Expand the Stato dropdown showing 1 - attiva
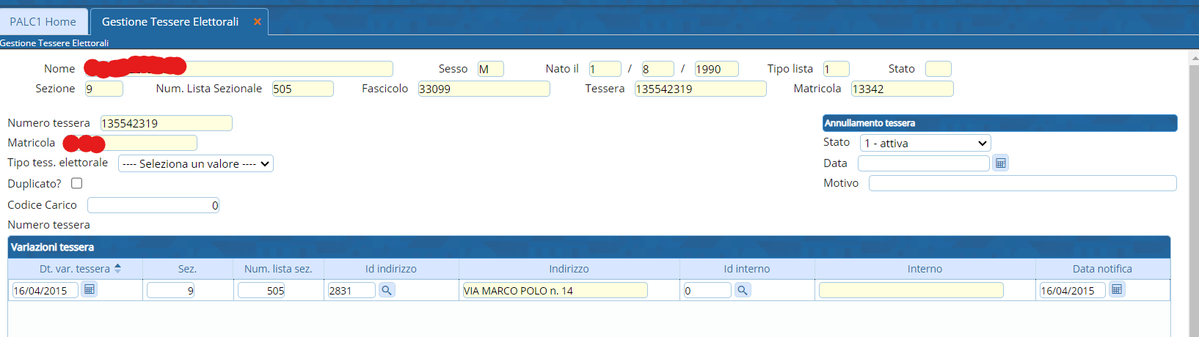The width and height of the screenshot is (1199, 337). coord(925,144)
